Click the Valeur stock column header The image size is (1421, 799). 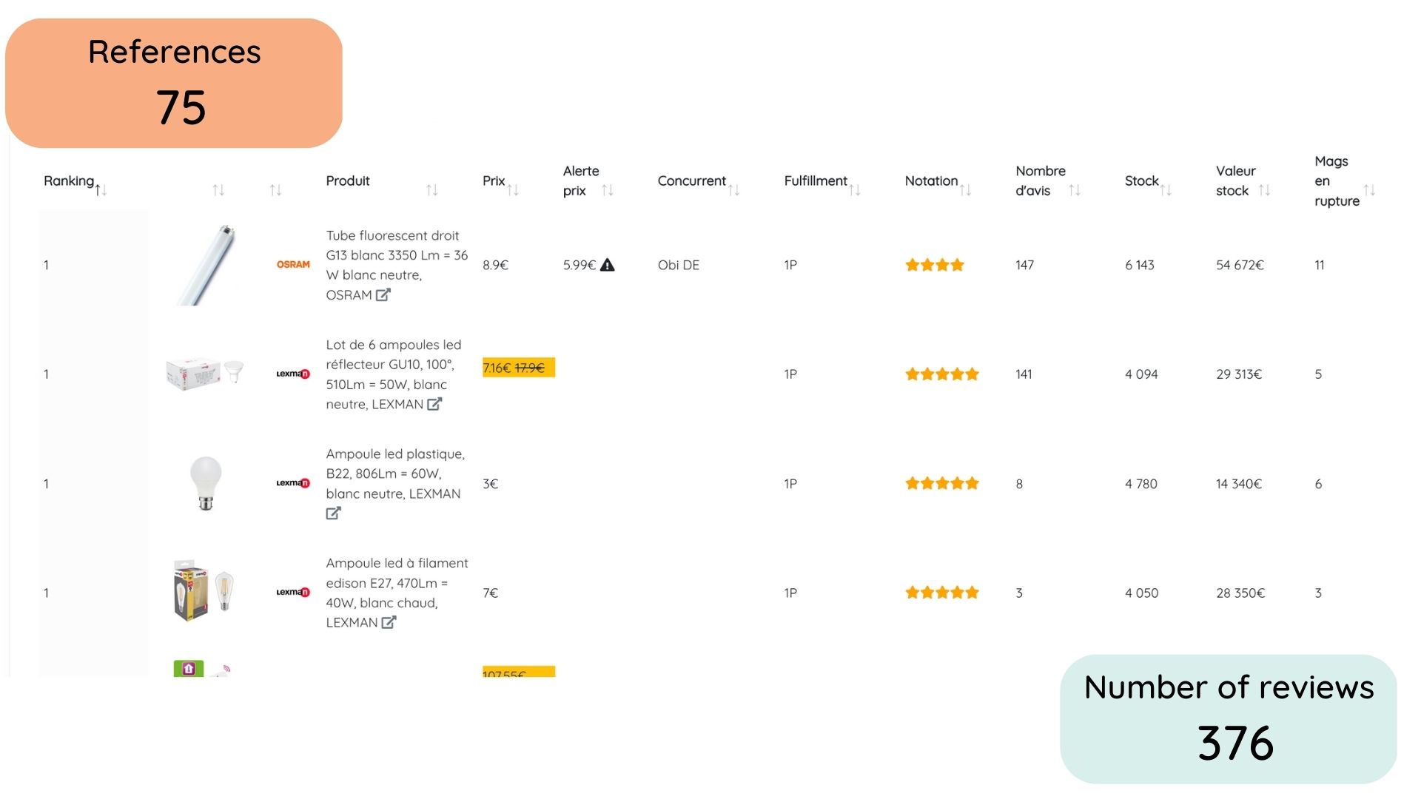[1235, 181]
